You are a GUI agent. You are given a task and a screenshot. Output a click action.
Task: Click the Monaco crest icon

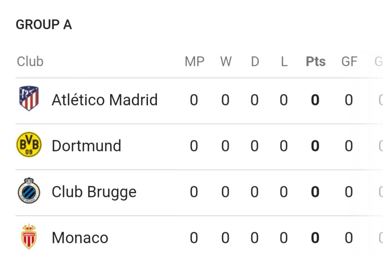click(29, 236)
